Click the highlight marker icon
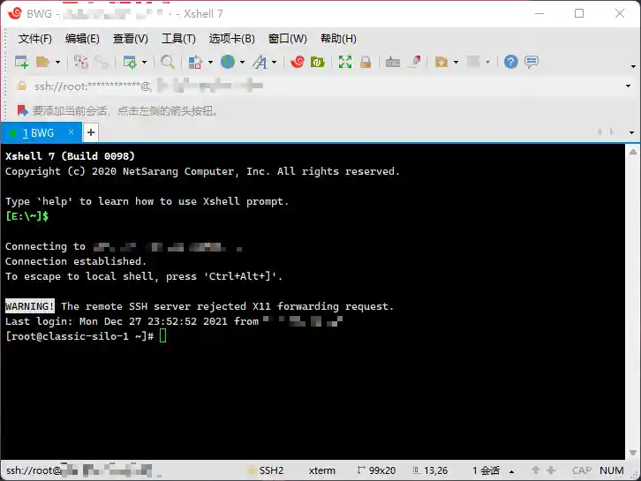This screenshot has height=481, width=641. coord(415,62)
